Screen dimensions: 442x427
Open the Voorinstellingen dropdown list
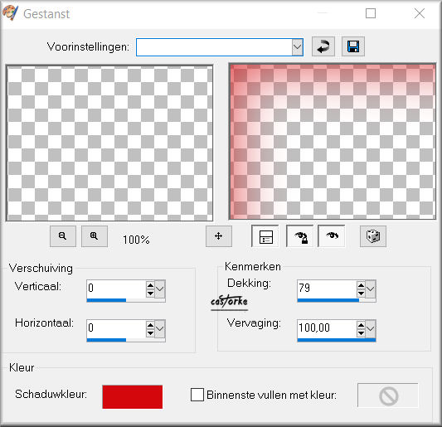point(298,47)
